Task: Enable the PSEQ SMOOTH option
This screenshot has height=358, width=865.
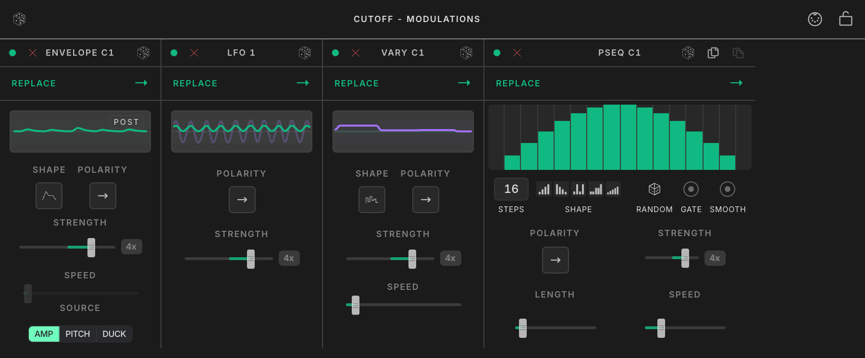Action: [x=728, y=189]
